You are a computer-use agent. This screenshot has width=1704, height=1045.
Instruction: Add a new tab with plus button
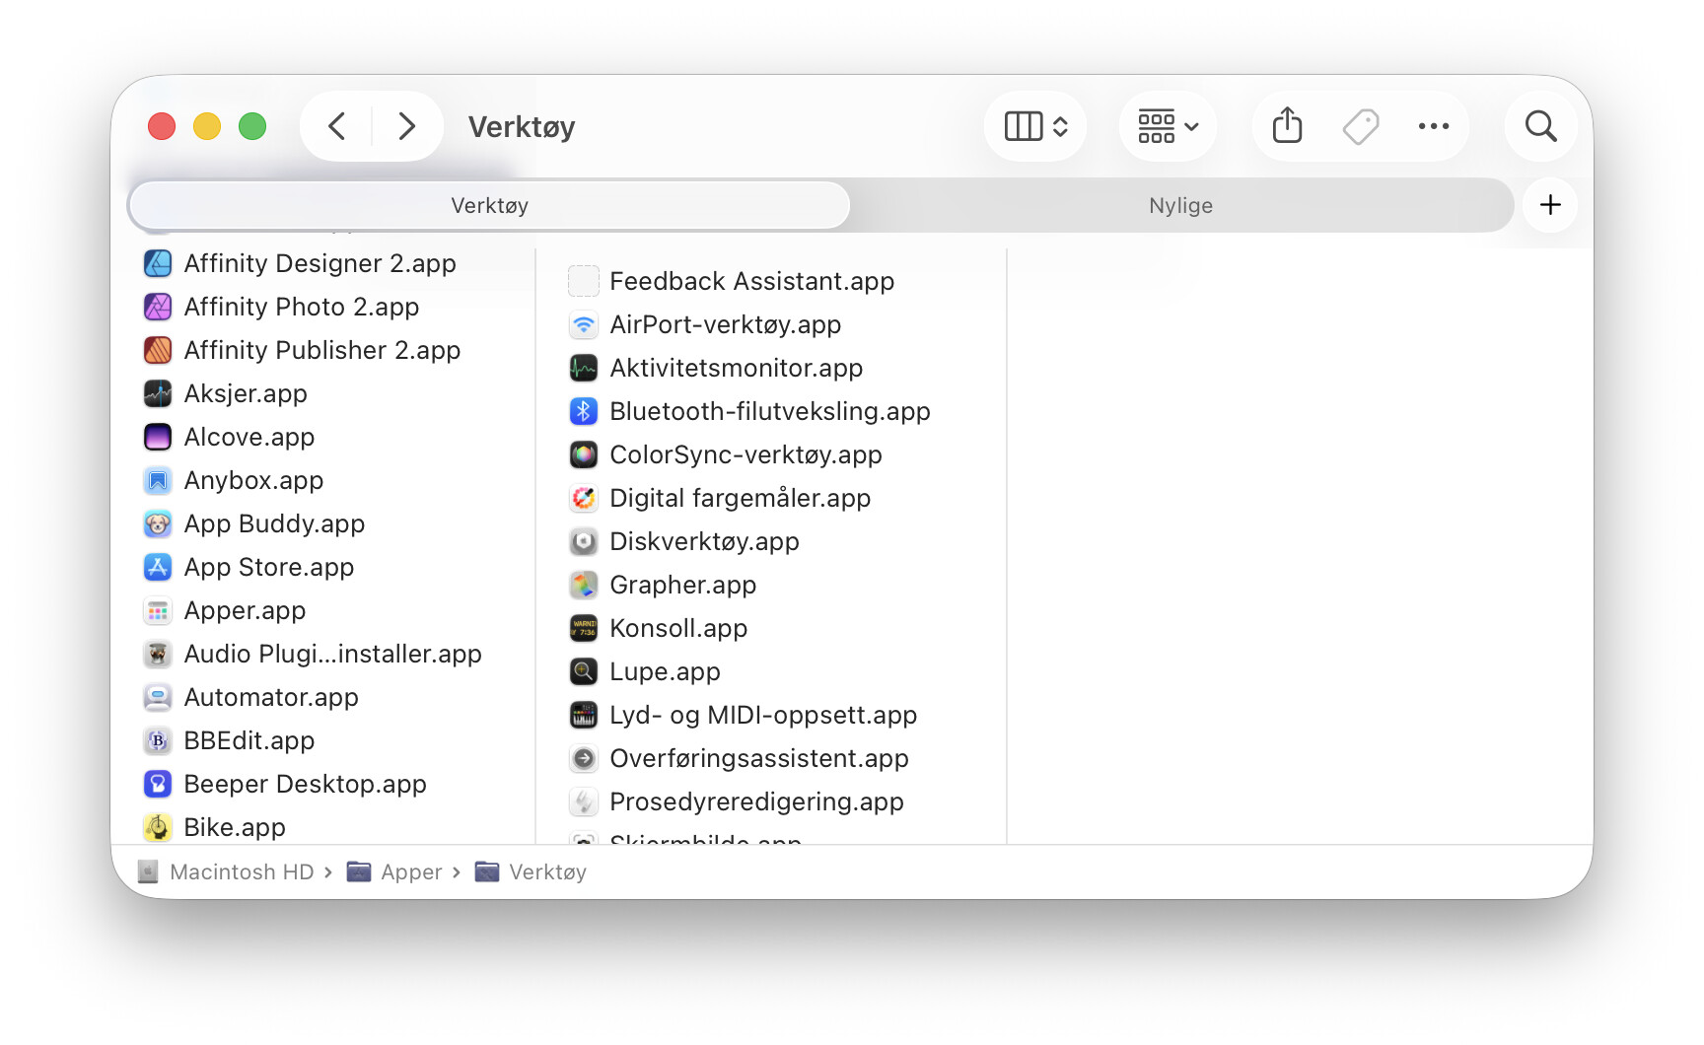click(x=1550, y=205)
